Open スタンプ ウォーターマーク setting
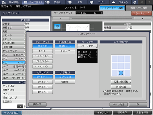The width and height of the screenshot is (153, 115). click(x=14, y=71)
